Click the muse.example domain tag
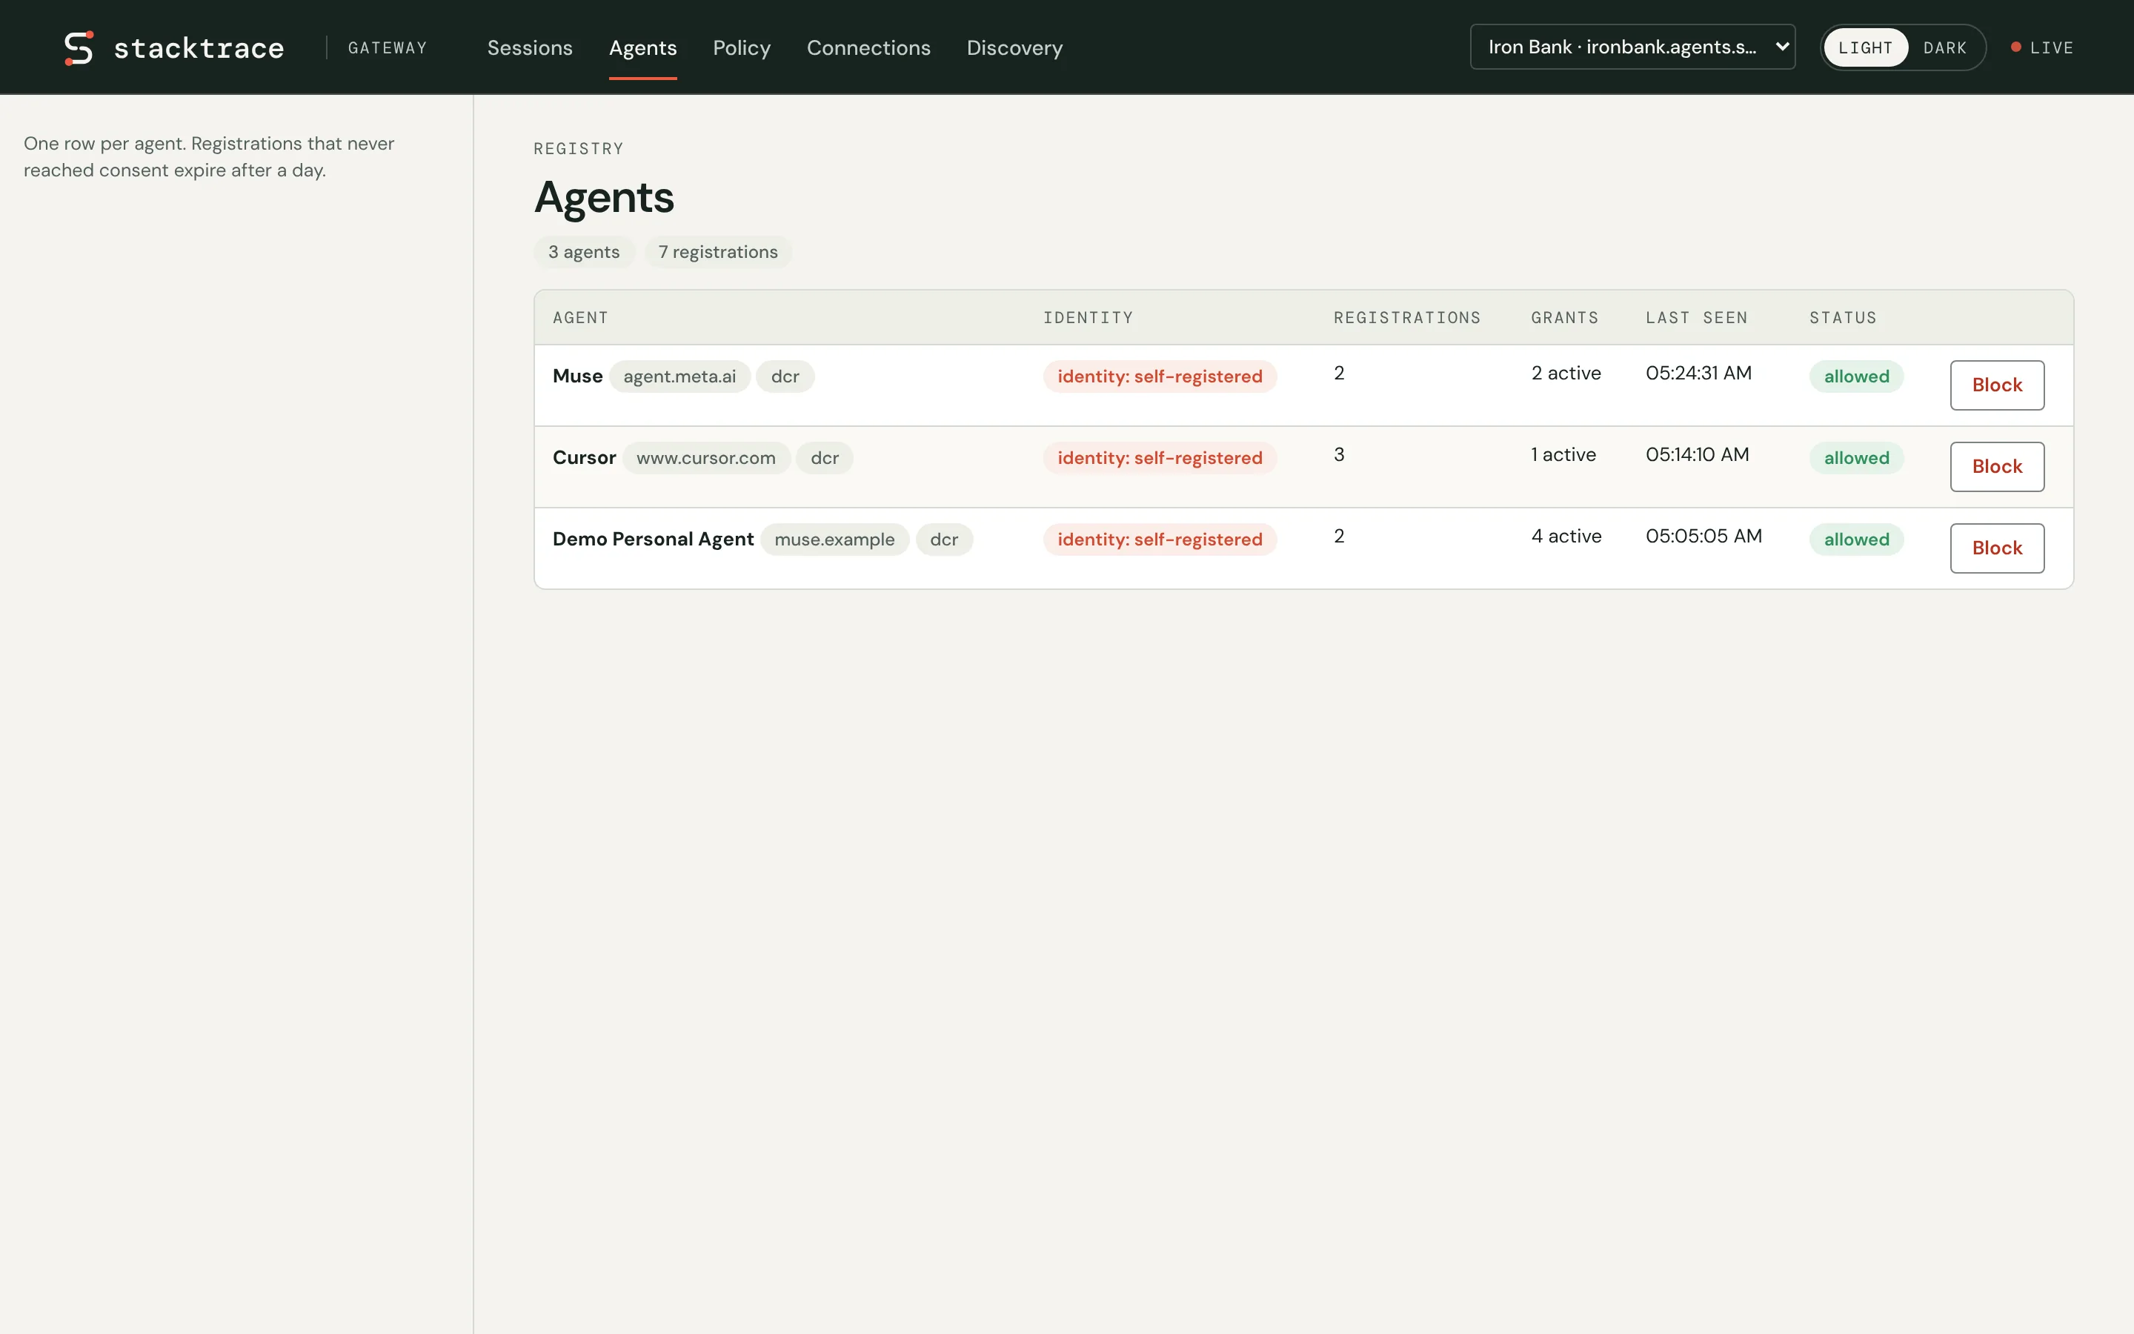The width and height of the screenshot is (2134, 1334). pyautogui.click(x=834, y=540)
